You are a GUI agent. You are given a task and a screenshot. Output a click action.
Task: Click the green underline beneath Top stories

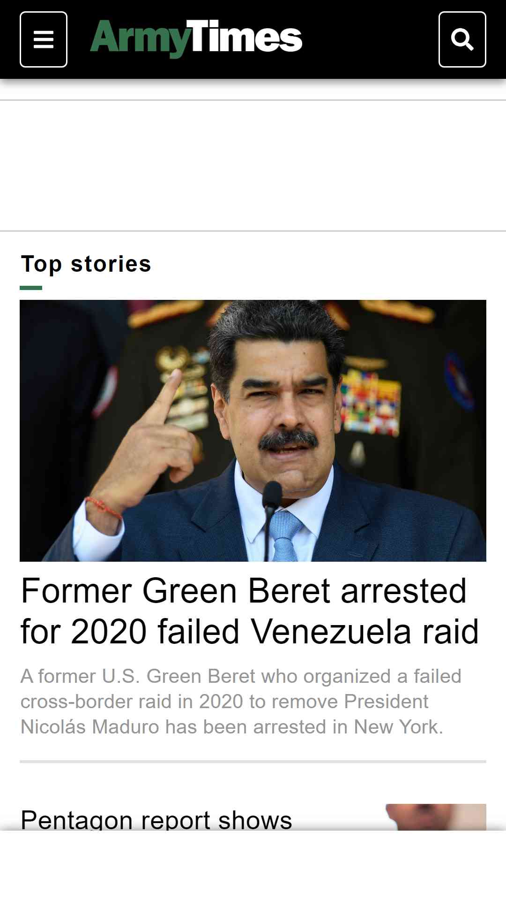click(31, 288)
